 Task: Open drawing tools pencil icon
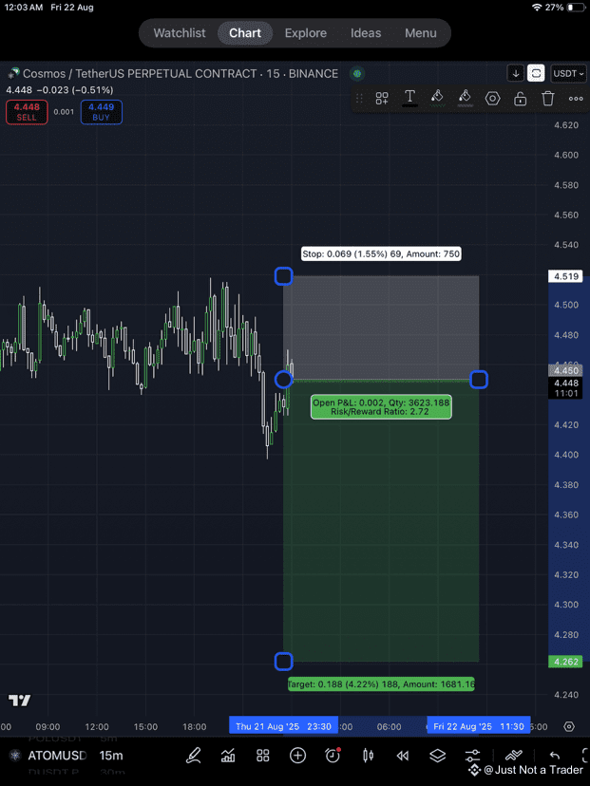tap(193, 756)
